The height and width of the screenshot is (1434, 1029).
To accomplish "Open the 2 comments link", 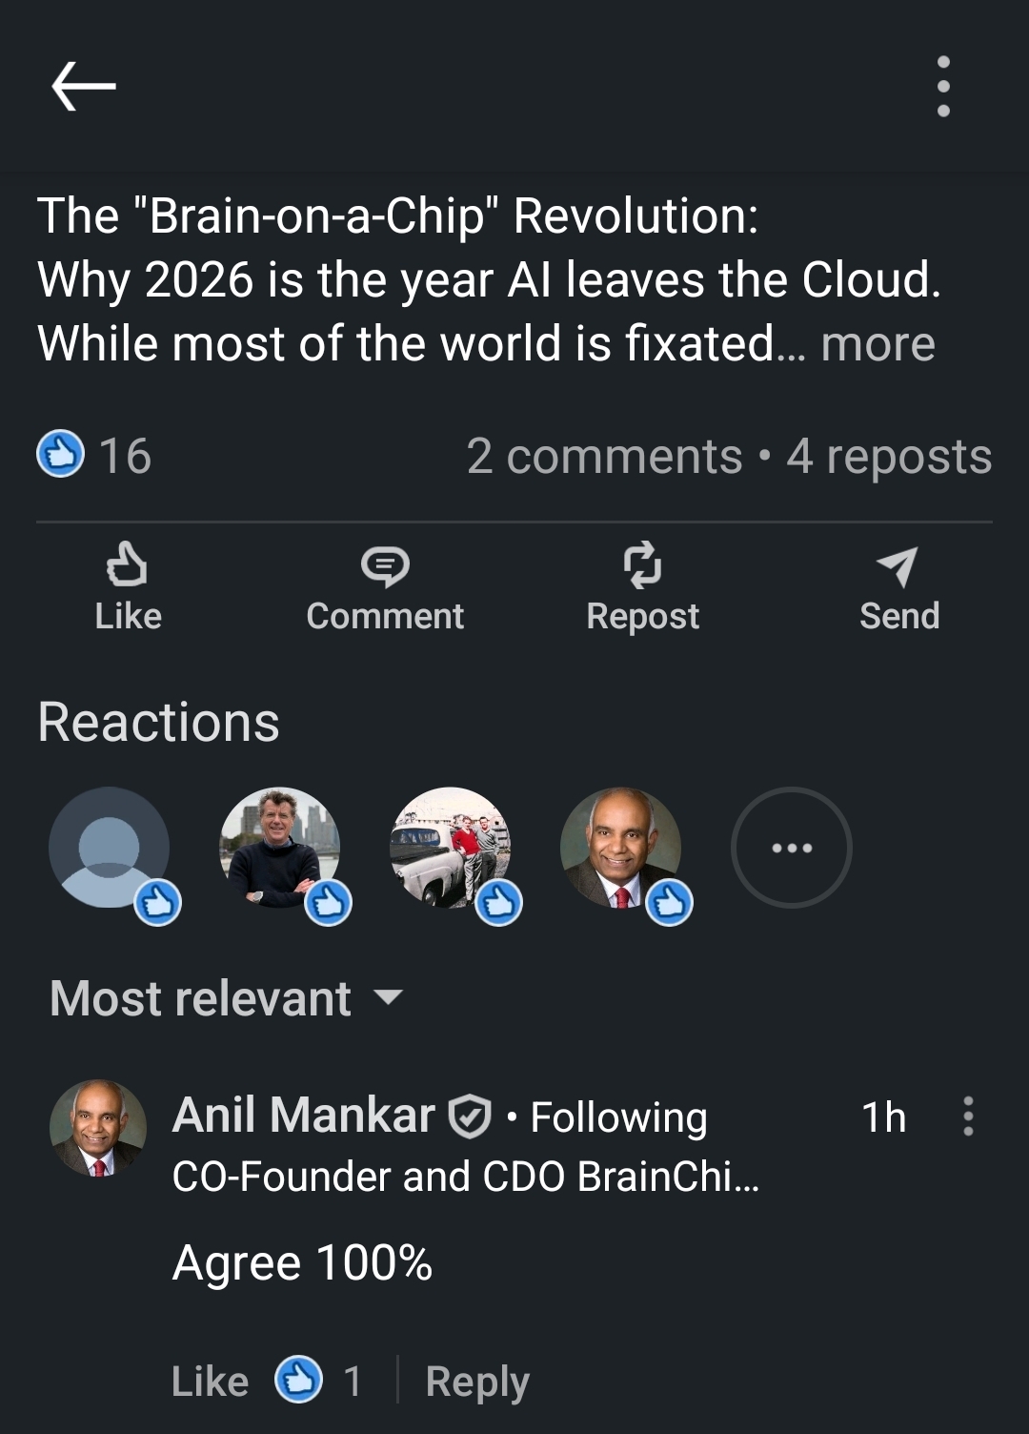I will (604, 456).
